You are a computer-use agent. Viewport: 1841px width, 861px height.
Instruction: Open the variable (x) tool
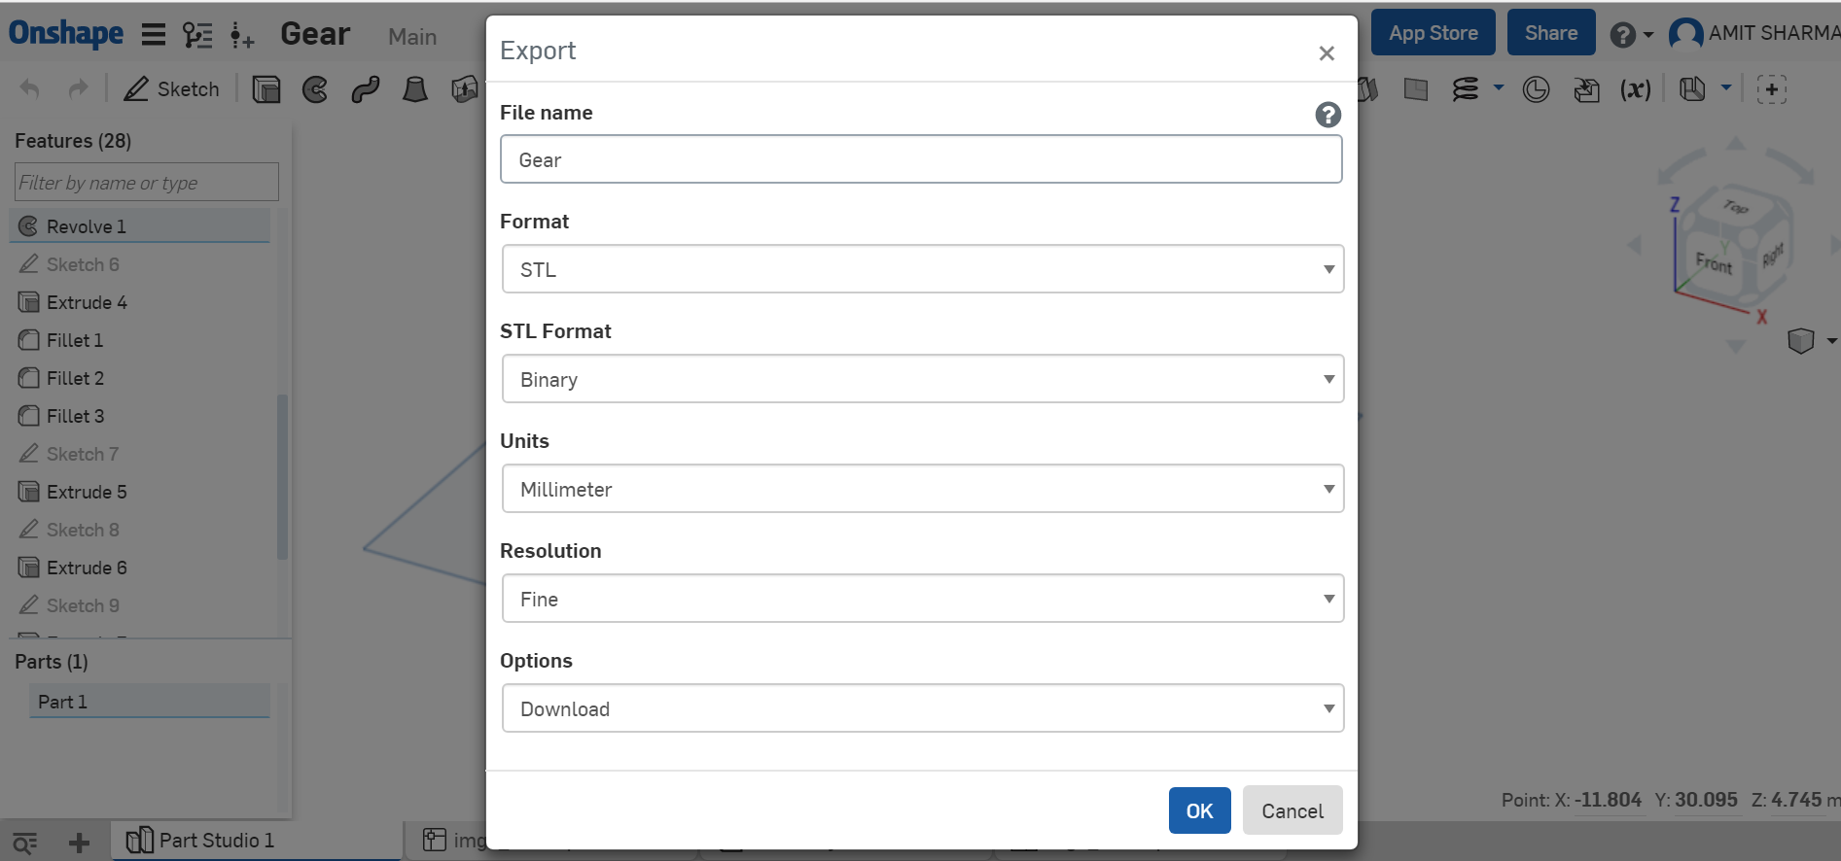pyautogui.click(x=1635, y=89)
